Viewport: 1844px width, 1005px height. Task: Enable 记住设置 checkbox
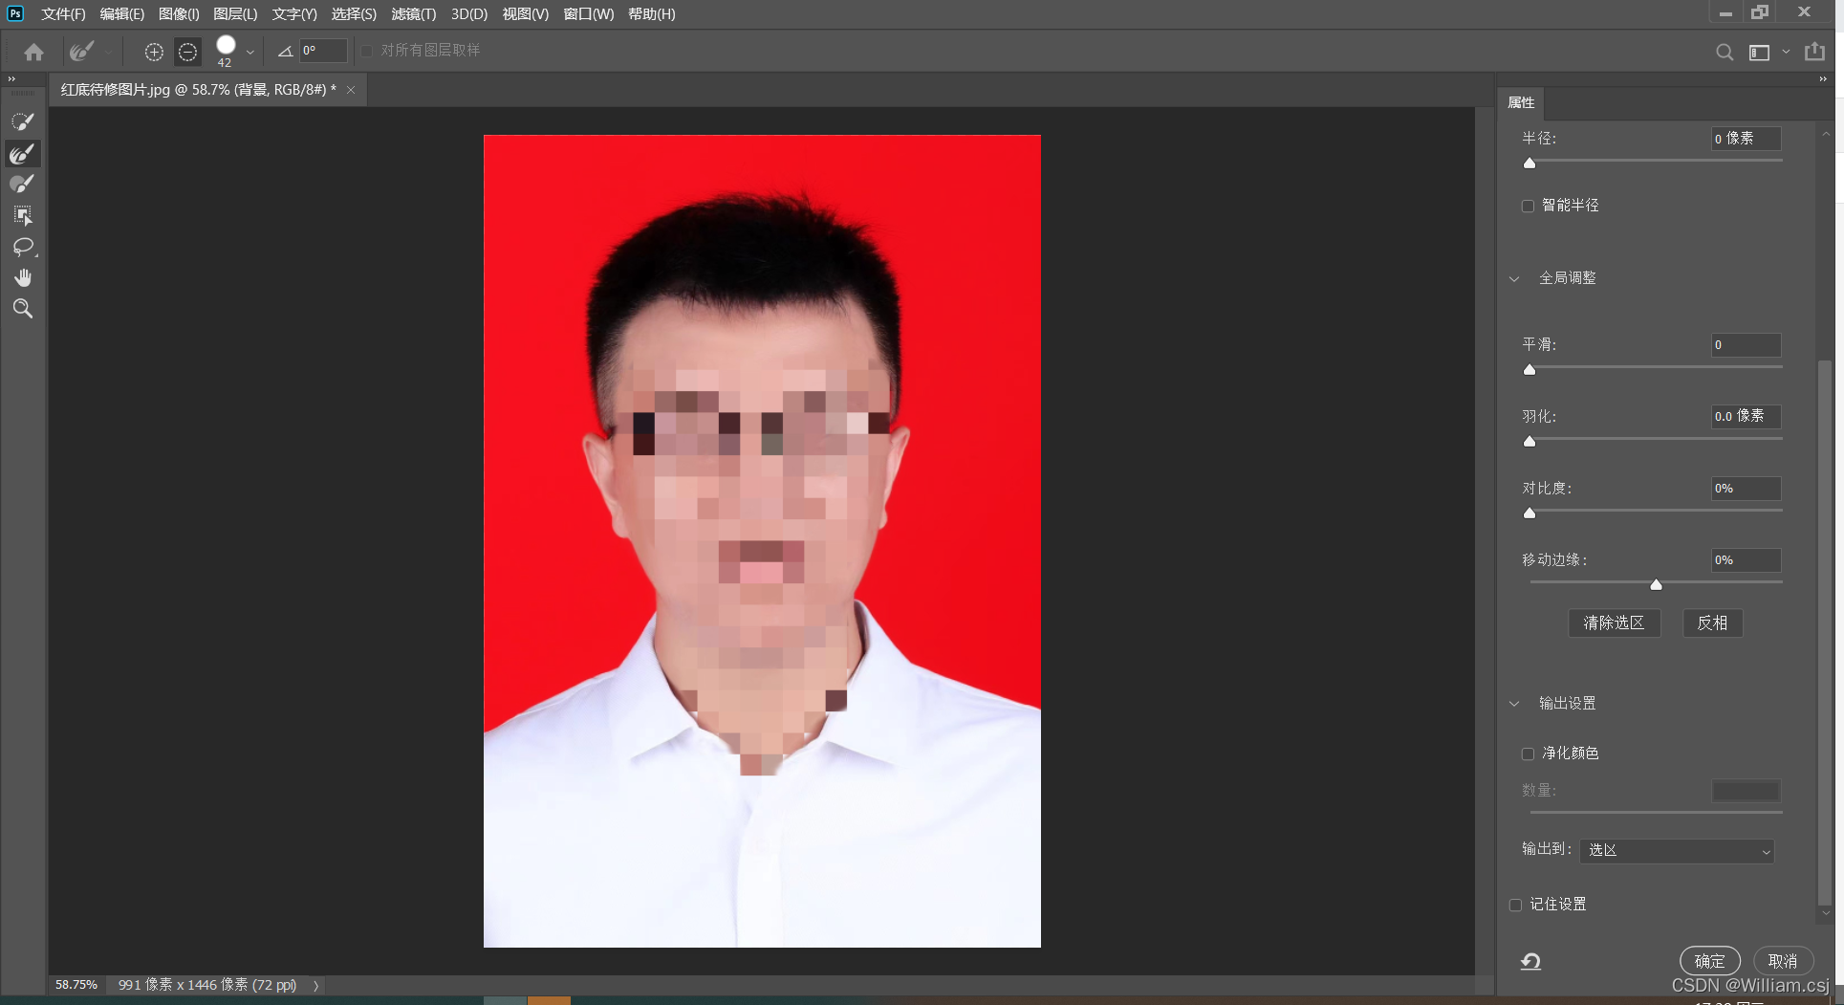tap(1515, 905)
